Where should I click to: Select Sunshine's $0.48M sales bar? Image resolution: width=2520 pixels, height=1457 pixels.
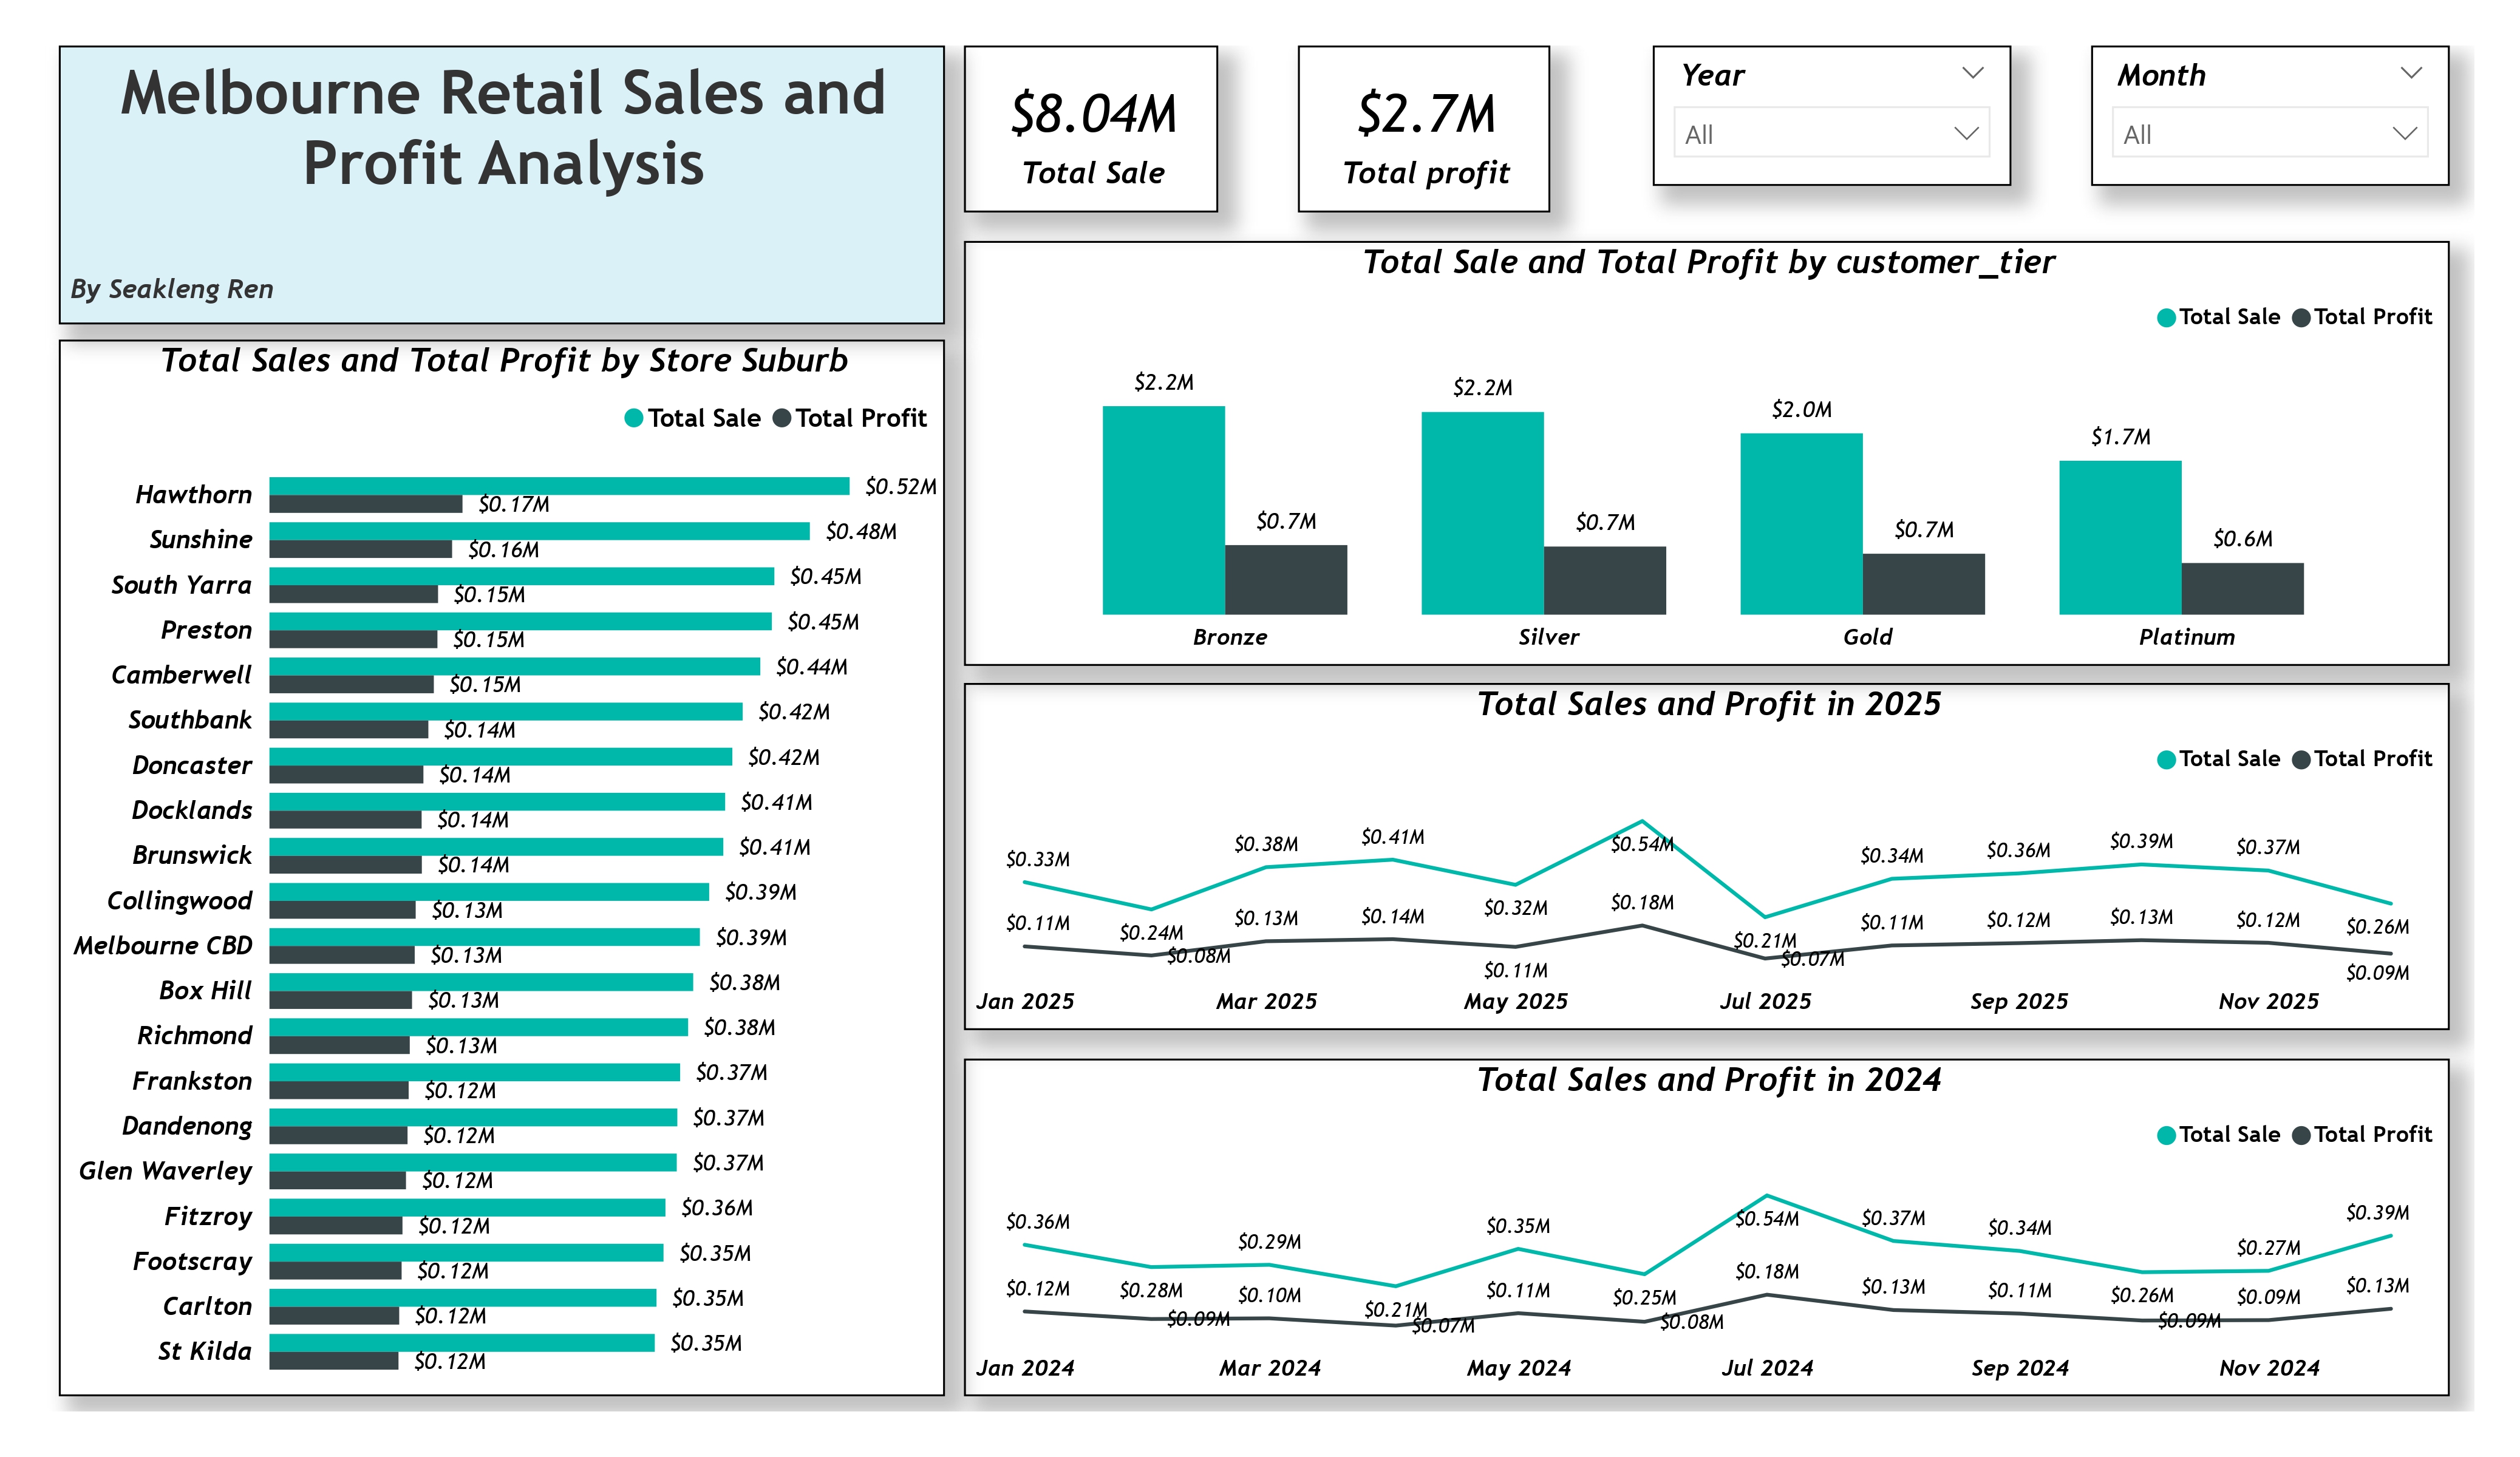[x=539, y=531]
